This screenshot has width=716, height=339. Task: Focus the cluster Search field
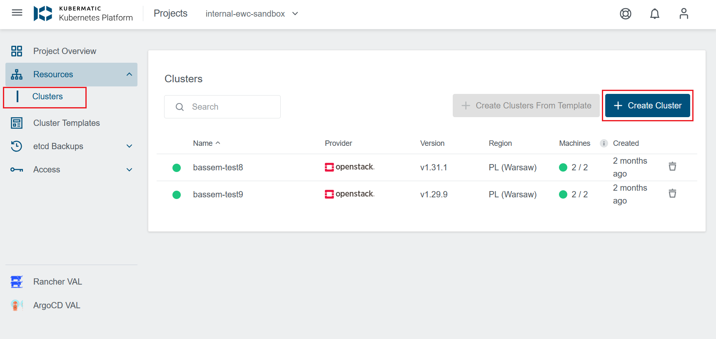pyautogui.click(x=222, y=107)
